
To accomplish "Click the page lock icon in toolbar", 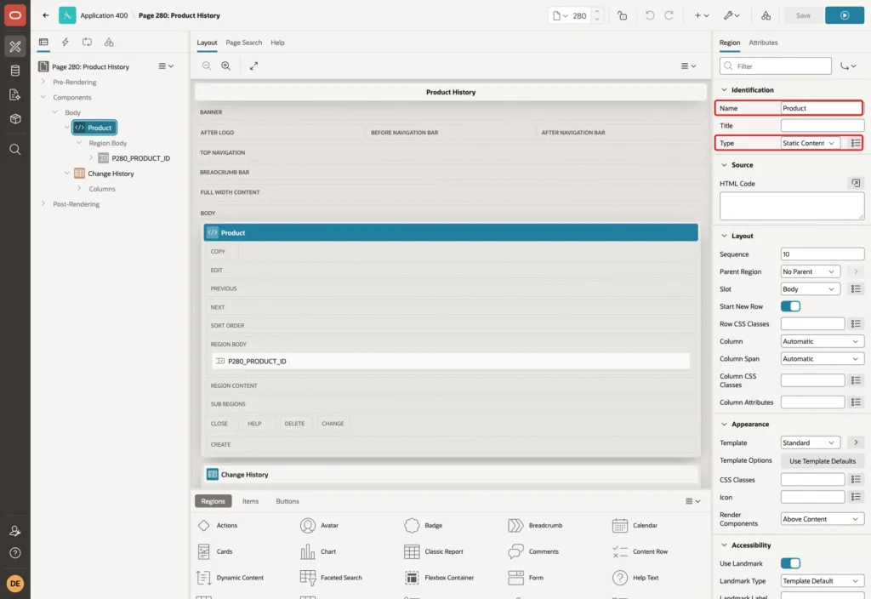I will point(622,15).
